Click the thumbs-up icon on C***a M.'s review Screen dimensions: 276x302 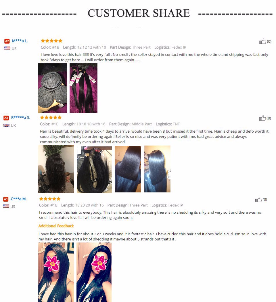(x=258, y=199)
